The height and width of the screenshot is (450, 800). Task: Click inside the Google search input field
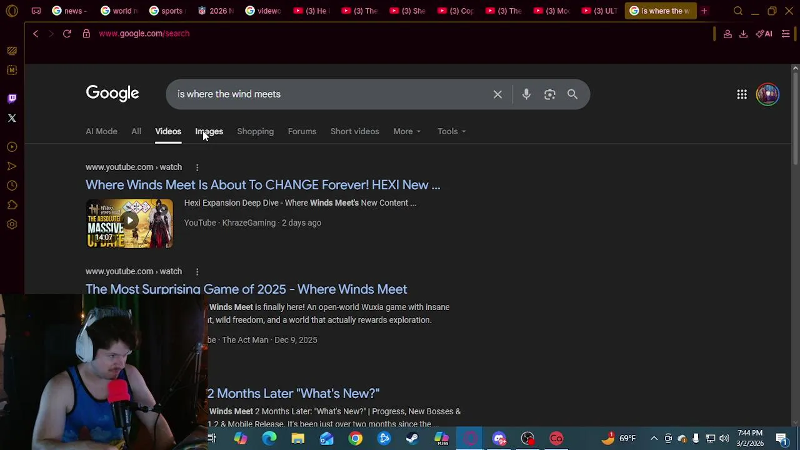point(331,94)
